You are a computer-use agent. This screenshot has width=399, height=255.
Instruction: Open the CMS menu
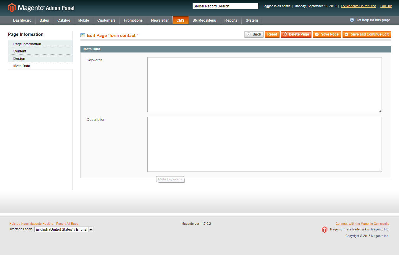click(x=180, y=20)
